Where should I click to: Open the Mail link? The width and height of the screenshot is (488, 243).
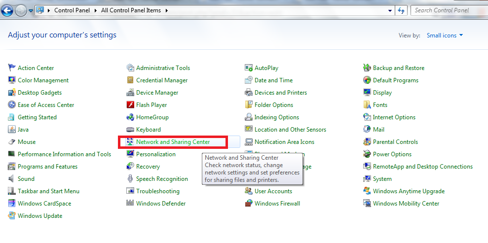[379, 130]
